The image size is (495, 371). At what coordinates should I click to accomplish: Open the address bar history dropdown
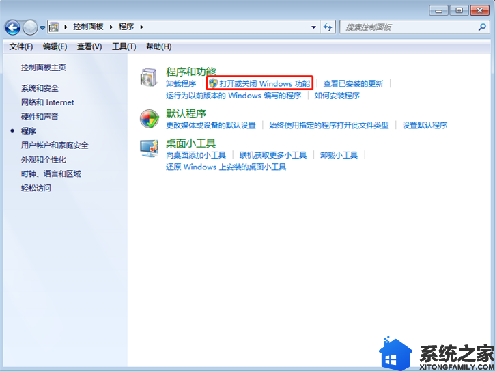[x=313, y=27]
